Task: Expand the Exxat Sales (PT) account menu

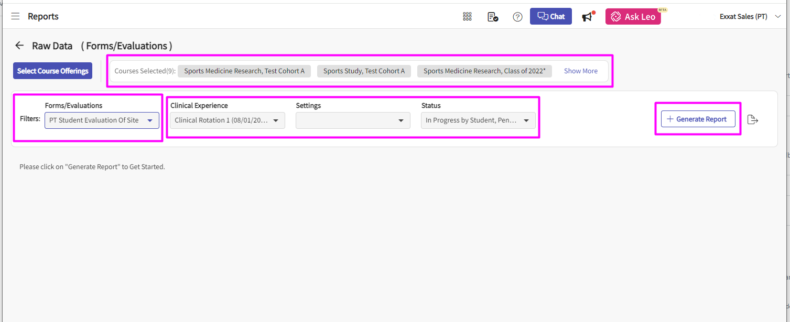Action: point(750,17)
